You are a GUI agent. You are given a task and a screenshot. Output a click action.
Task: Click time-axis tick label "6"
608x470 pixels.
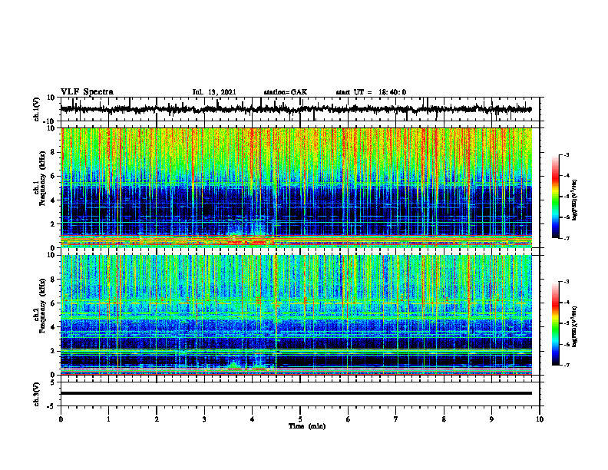coord(349,419)
